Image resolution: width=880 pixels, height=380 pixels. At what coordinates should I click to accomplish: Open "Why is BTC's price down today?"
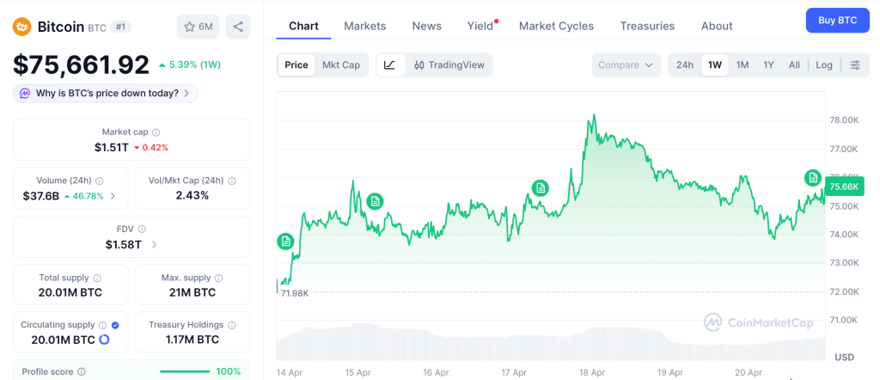tap(107, 93)
